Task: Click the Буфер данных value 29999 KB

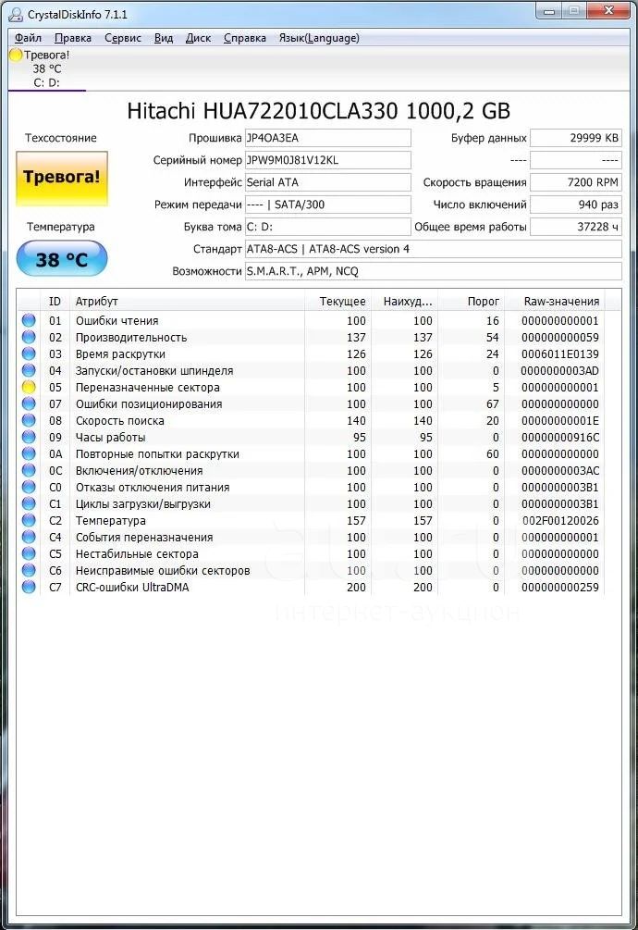Action: coord(576,138)
